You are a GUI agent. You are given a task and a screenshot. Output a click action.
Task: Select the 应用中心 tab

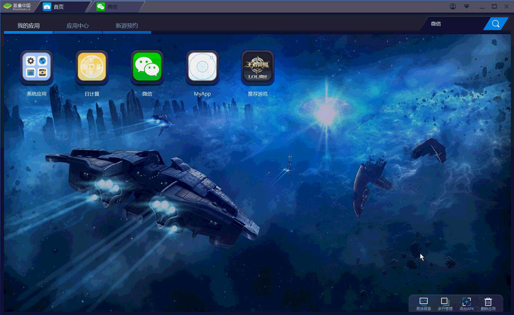coord(78,26)
